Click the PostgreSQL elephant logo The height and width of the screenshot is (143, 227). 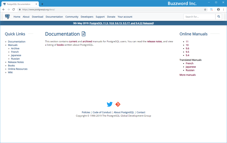7,17
